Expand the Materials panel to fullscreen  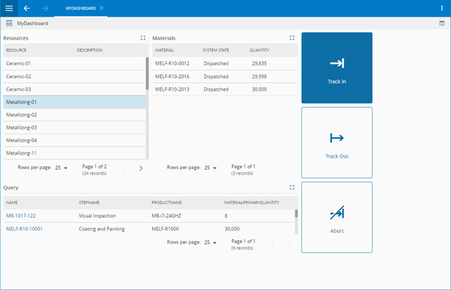point(292,38)
